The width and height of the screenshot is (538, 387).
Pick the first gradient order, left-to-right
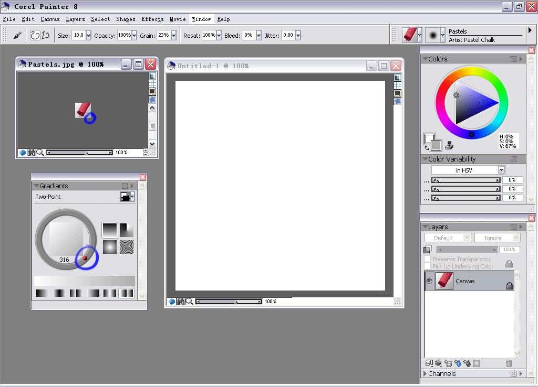(42, 293)
